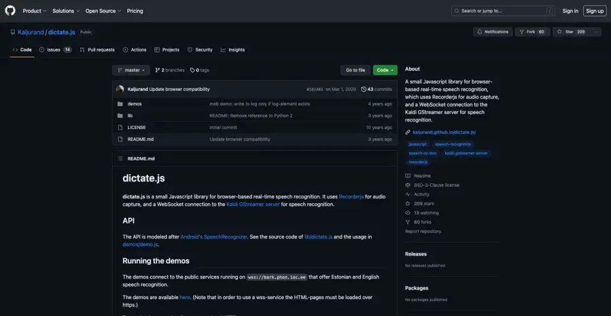Screen dimensions: 611x316
Task: Open the Update browser compatibility commit message
Action: click(x=179, y=89)
